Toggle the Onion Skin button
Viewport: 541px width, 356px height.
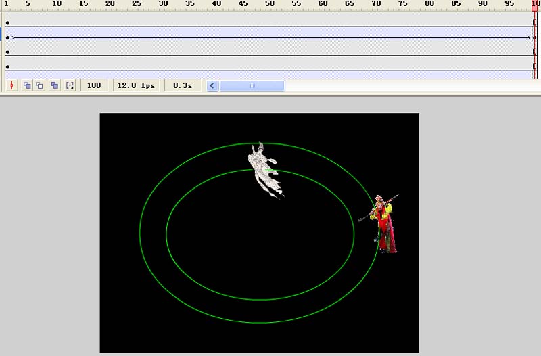pyautogui.click(x=27, y=85)
